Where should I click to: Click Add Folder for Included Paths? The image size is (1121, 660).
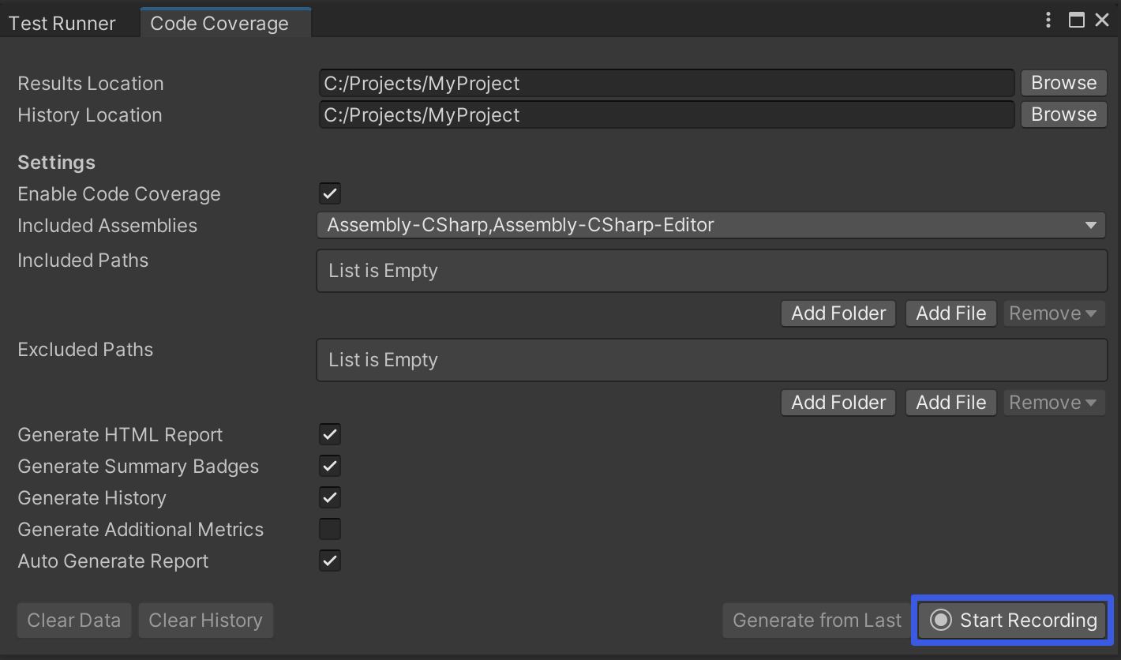(838, 313)
